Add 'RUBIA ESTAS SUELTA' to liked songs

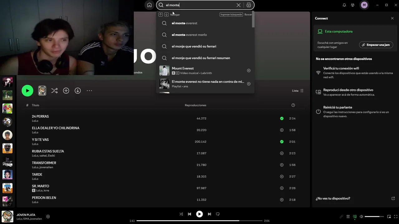[282, 153]
